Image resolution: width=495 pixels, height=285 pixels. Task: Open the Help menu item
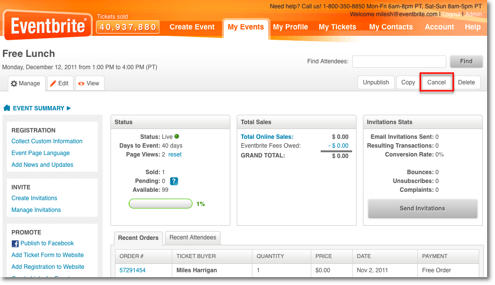[472, 27]
